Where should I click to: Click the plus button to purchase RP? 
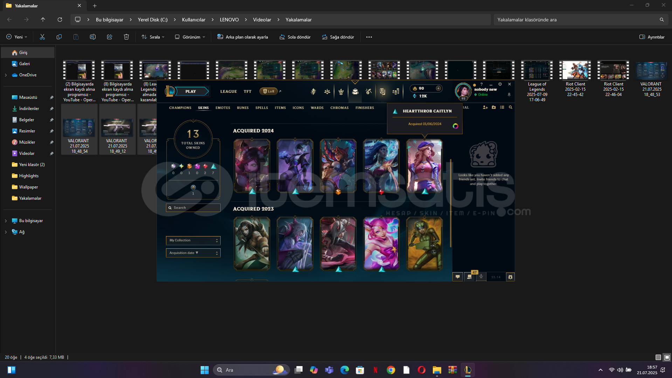(438, 88)
